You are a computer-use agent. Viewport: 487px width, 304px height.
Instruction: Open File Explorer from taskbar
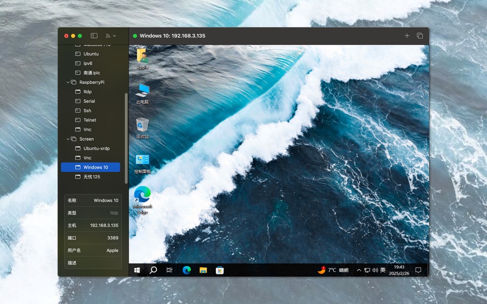click(203, 270)
